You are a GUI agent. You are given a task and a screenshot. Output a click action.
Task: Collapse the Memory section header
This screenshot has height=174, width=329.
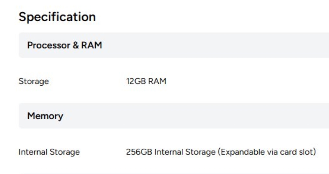click(x=174, y=116)
